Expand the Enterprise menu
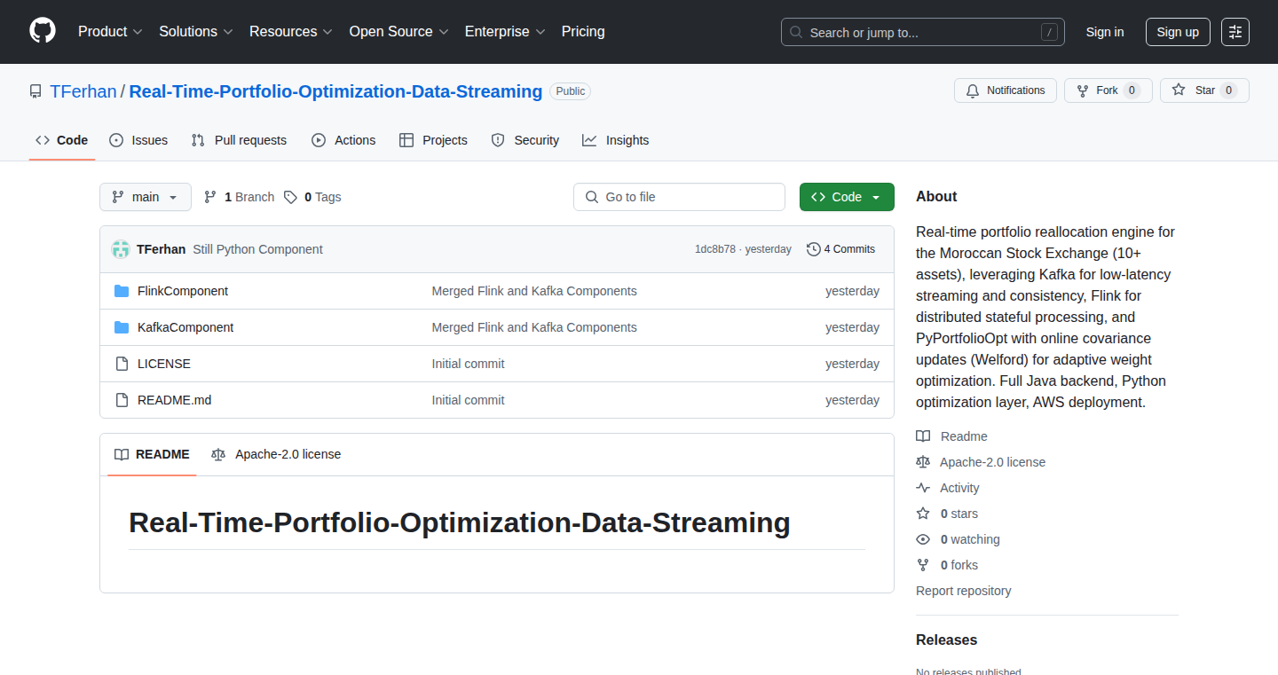 pos(505,31)
